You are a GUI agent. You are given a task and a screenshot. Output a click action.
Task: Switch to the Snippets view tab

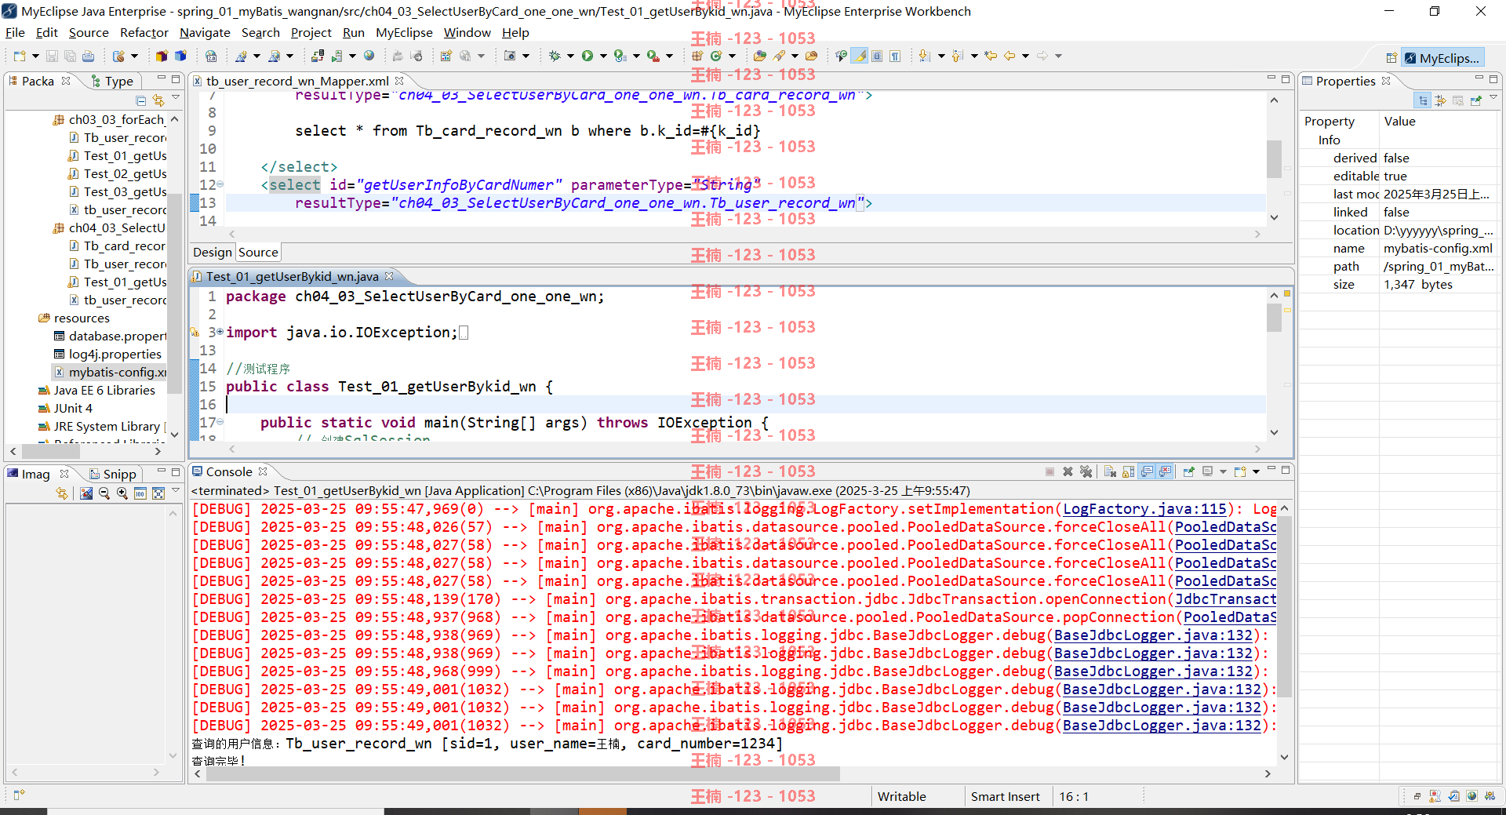[113, 474]
